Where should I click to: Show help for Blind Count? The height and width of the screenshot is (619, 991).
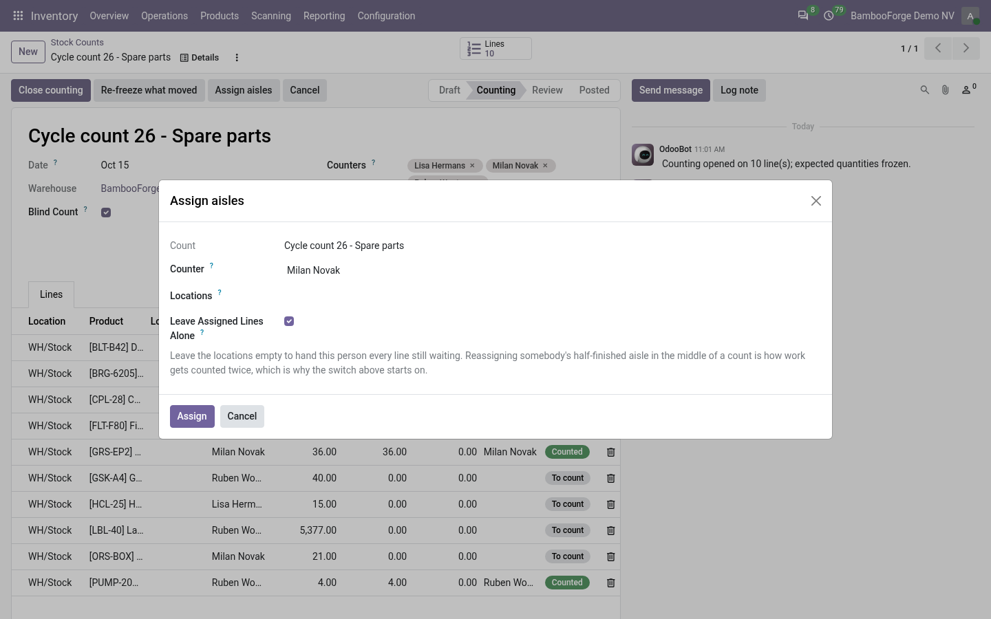click(85, 209)
